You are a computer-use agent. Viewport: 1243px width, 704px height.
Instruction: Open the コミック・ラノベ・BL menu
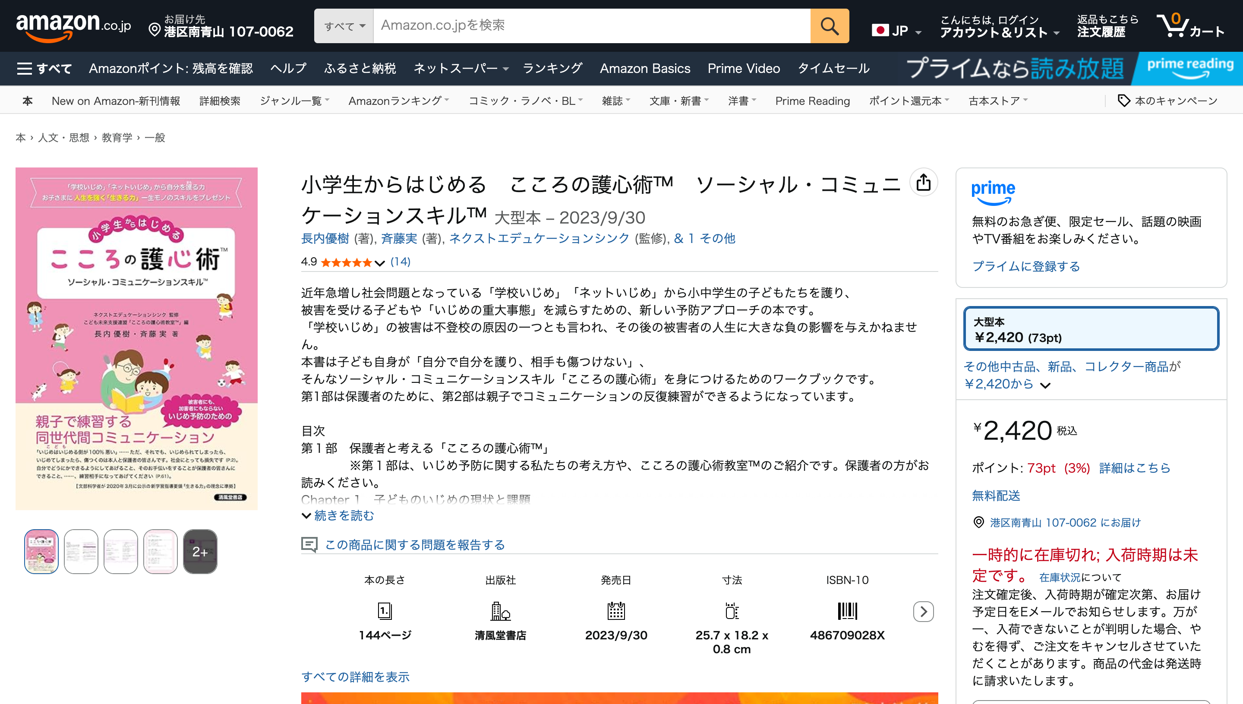tap(526, 101)
